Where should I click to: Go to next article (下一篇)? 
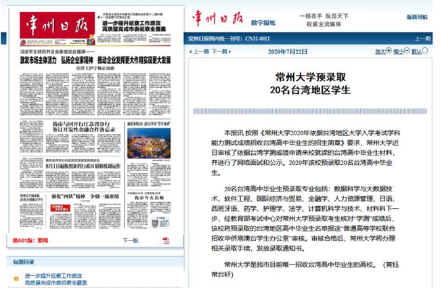pos(220,51)
